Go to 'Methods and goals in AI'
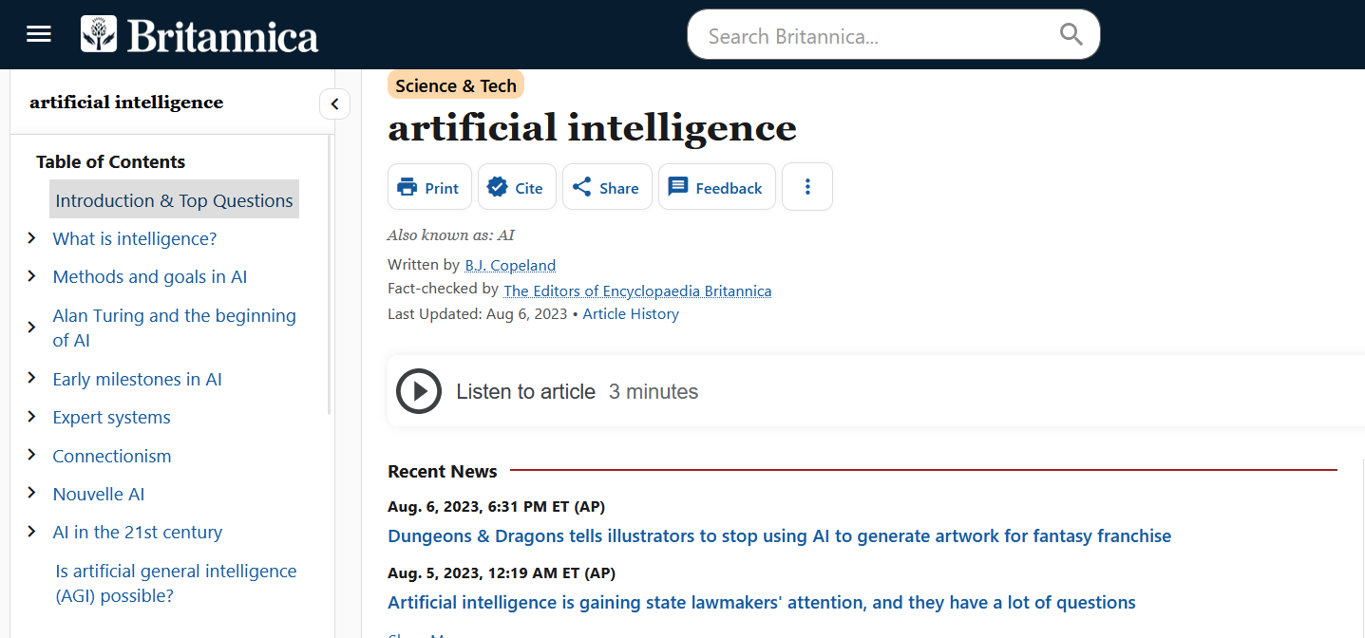Viewport: 1365px width, 638px height. 150,277
